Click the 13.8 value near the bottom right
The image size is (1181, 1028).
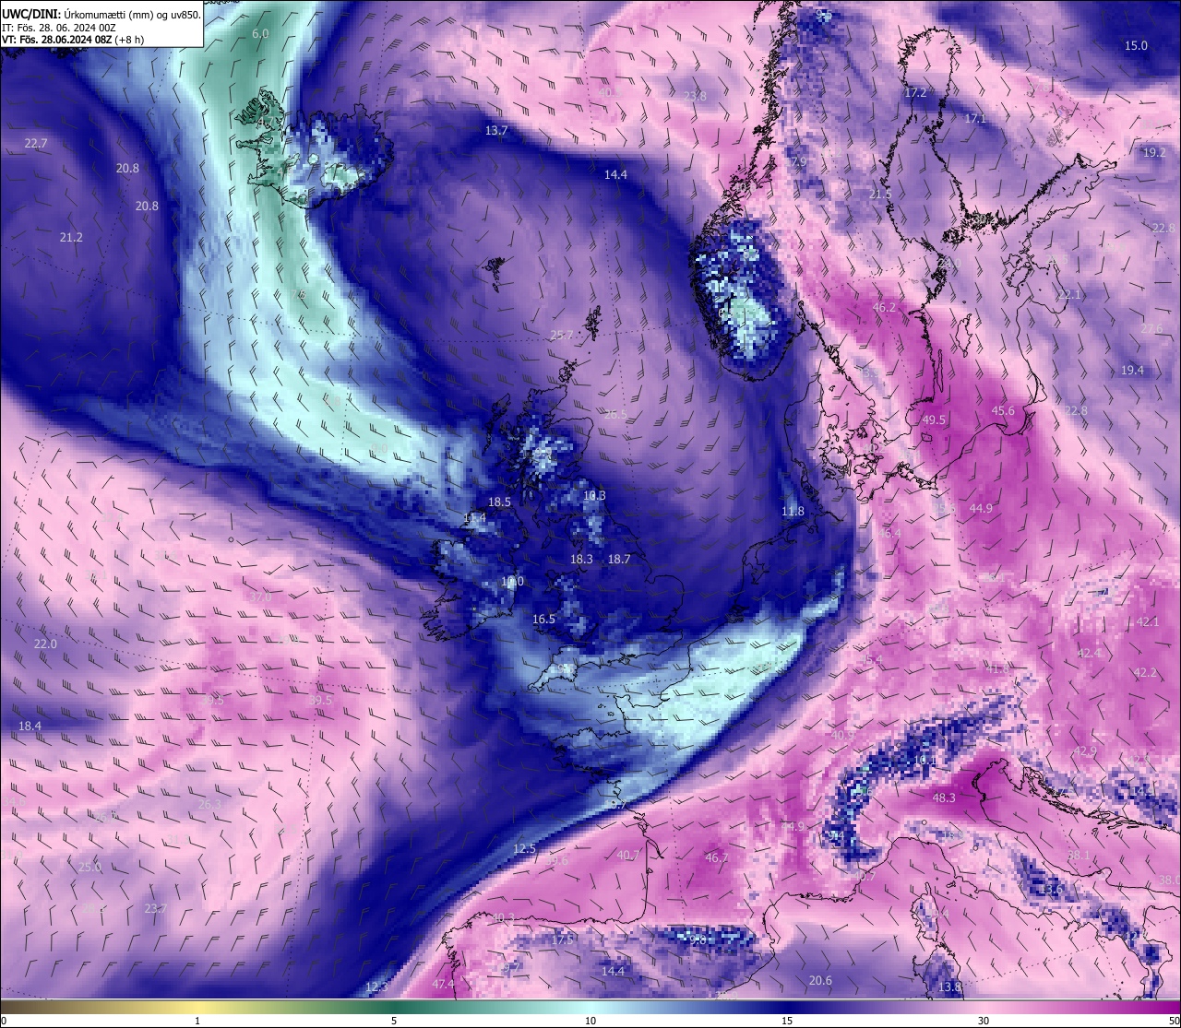(950, 987)
